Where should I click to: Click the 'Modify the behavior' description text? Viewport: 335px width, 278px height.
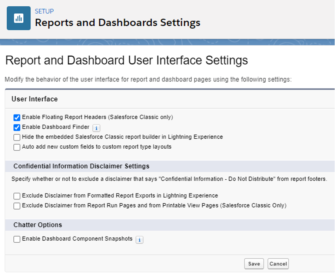pyautogui.click(x=148, y=79)
